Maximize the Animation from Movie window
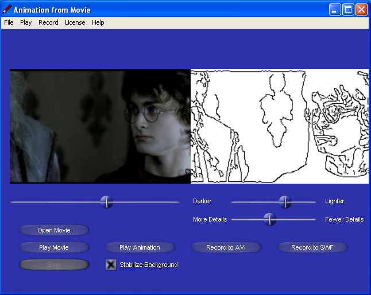Image resolution: width=371 pixels, height=295 pixels. click(348, 10)
